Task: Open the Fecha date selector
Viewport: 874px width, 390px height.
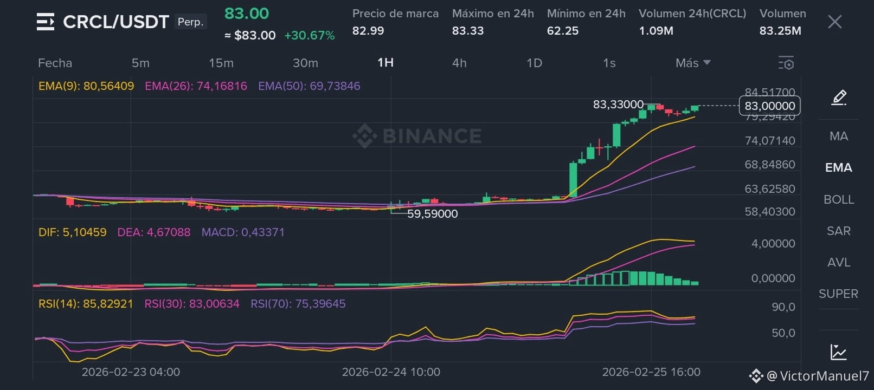Action: pos(55,63)
